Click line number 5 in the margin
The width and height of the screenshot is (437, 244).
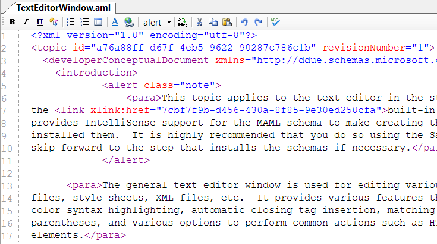4,86
